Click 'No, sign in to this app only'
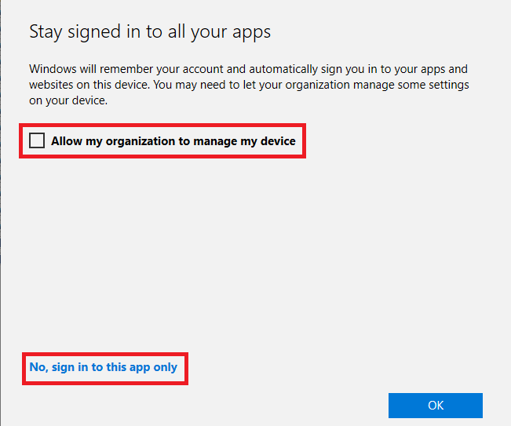This screenshot has width=511, height=426. click(x=104, y=367)
